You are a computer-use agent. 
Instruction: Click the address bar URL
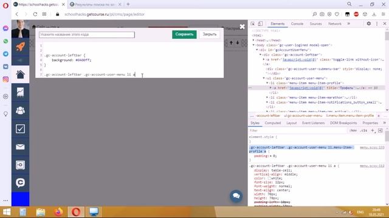105,15
